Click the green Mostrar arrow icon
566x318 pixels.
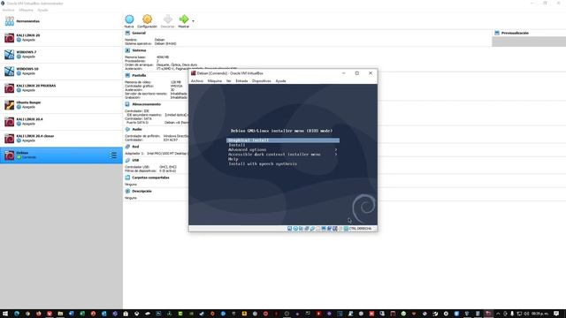184,19
